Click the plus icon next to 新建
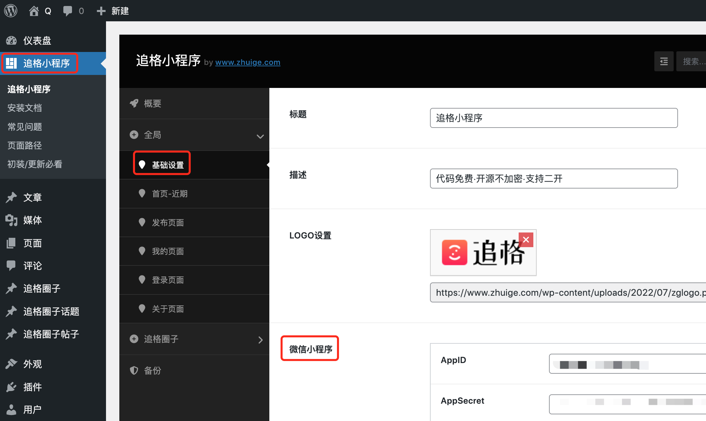706x421 pixels. pos(101,11)
